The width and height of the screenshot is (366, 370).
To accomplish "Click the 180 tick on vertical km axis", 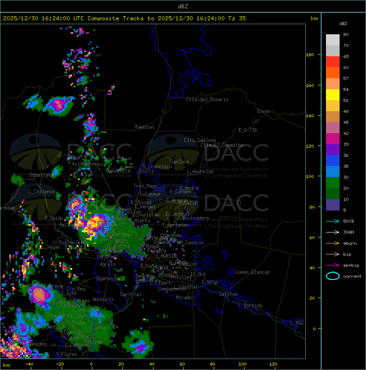I will point(310,55).
